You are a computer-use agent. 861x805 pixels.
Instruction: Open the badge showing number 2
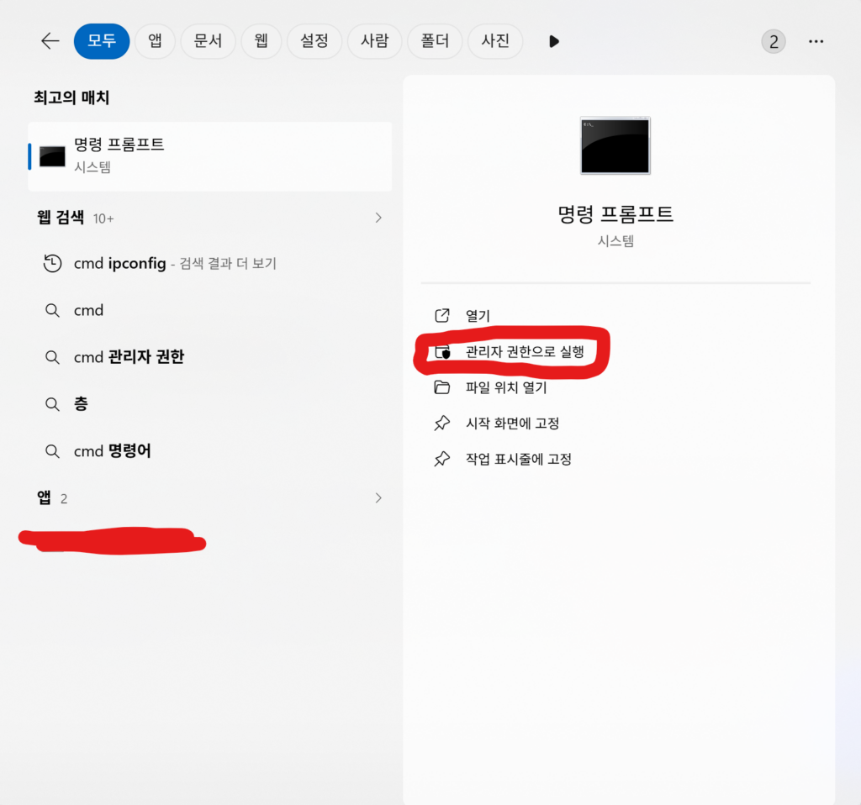[774, 42]
